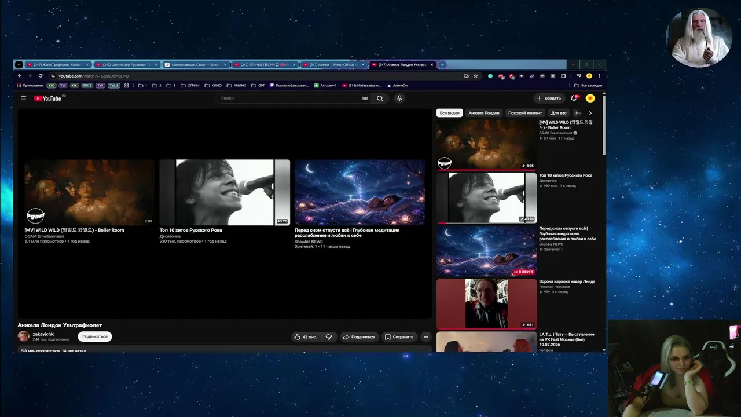Open the zakavichki channel name link
This screenshot has height=417, width=741.
[x=43, y=334]
